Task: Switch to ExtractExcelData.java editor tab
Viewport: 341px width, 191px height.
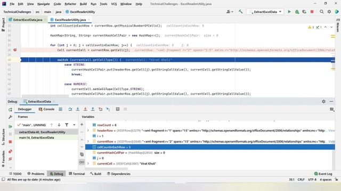Action: point(28,20)
